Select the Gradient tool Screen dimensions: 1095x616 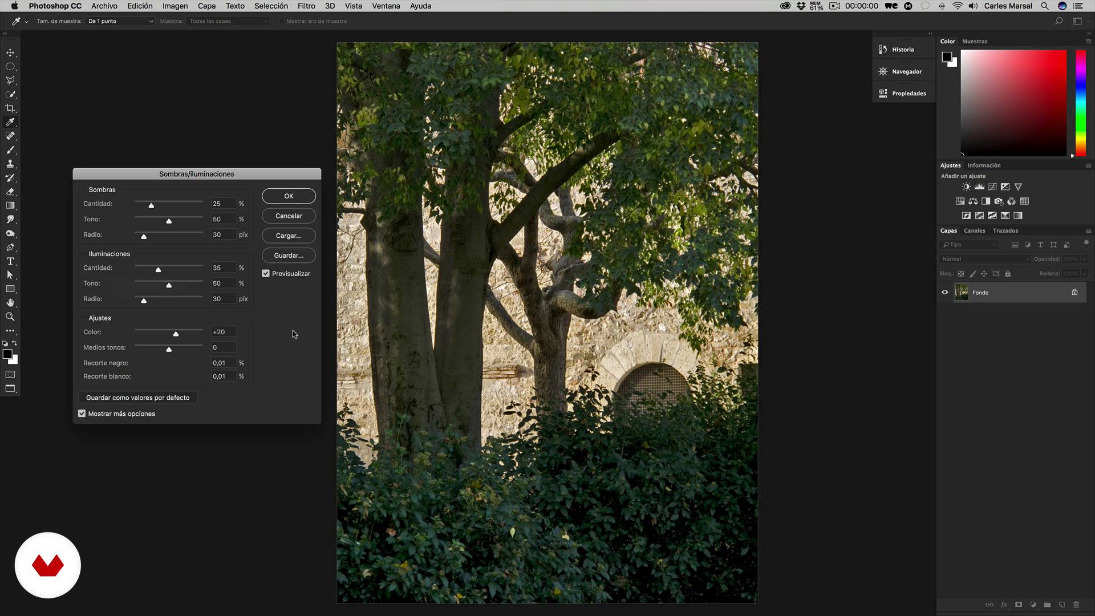click(x=10, y=205)
